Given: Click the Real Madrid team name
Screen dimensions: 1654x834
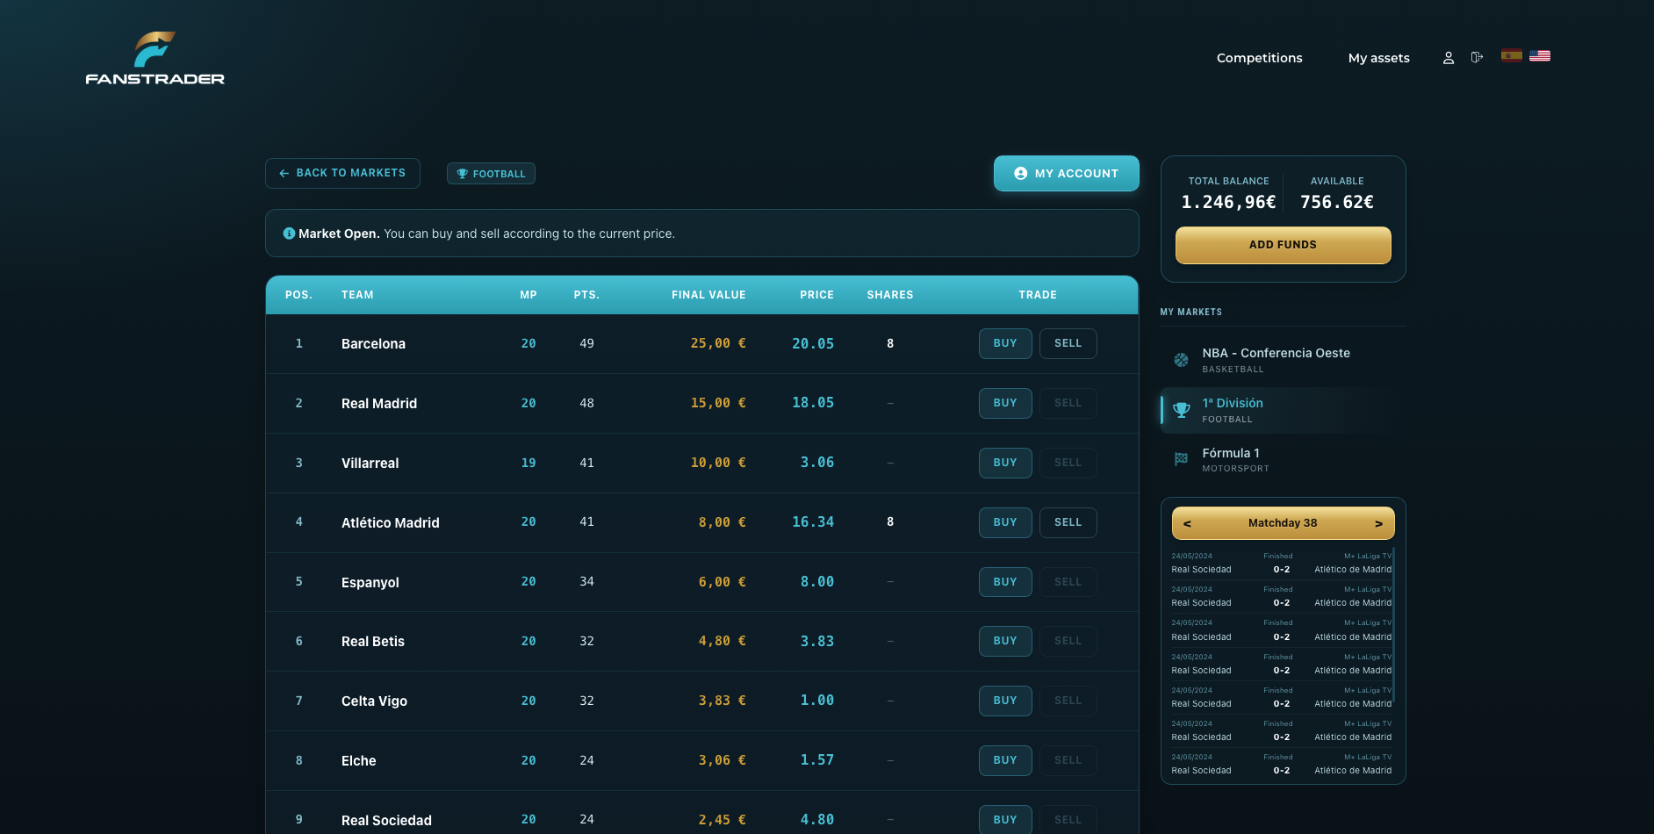Looking at the screenshot, I should 379,404.
